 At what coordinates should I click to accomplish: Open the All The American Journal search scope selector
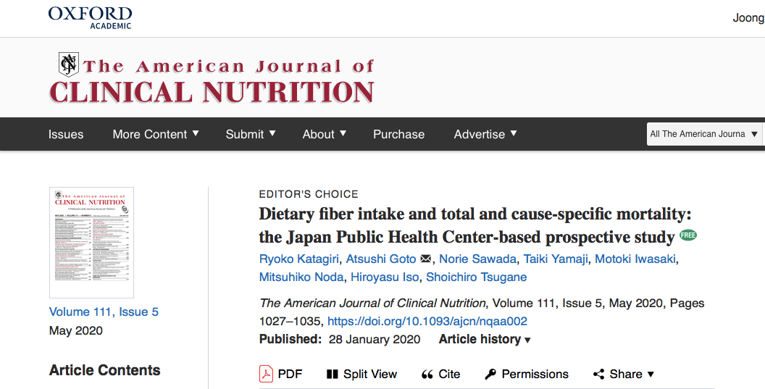704,134
